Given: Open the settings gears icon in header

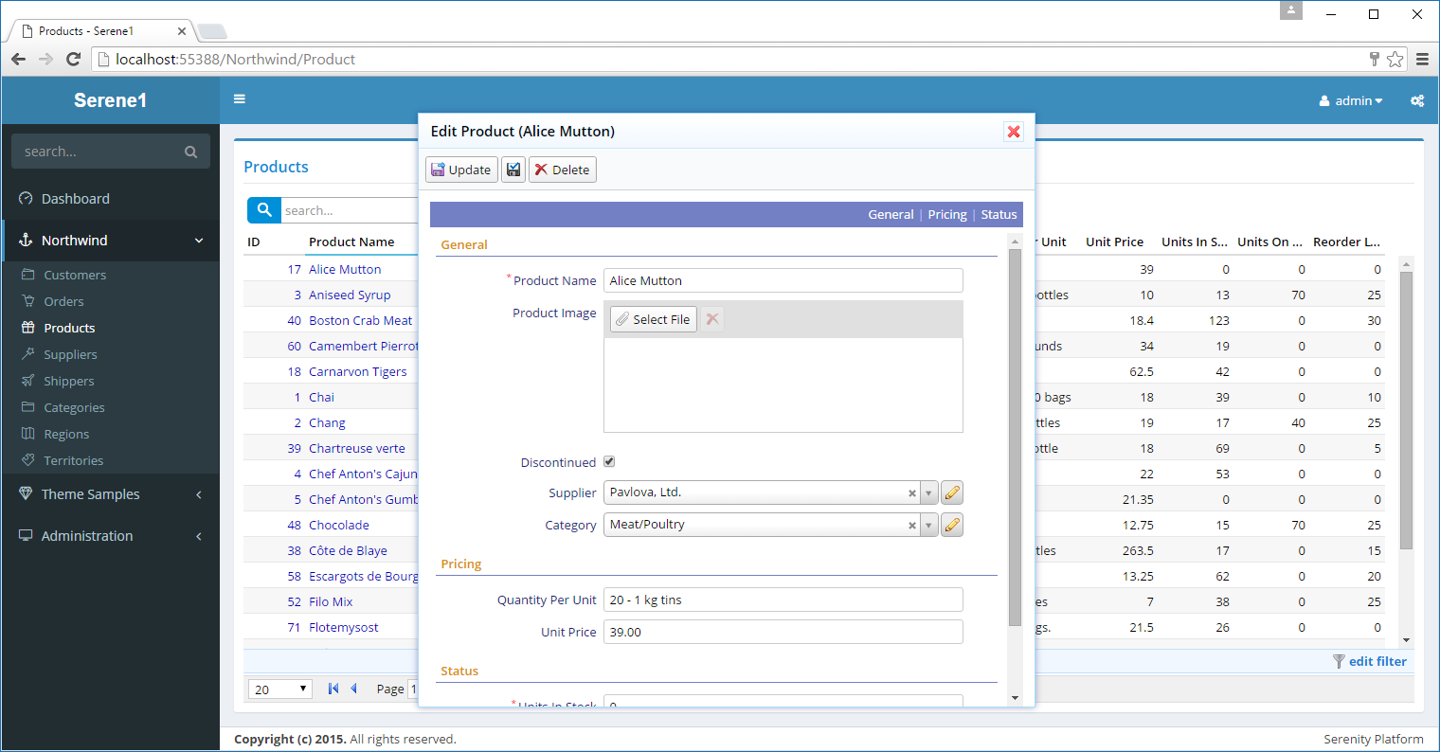Looking at the screenshot, I should tap(1416, 100).
